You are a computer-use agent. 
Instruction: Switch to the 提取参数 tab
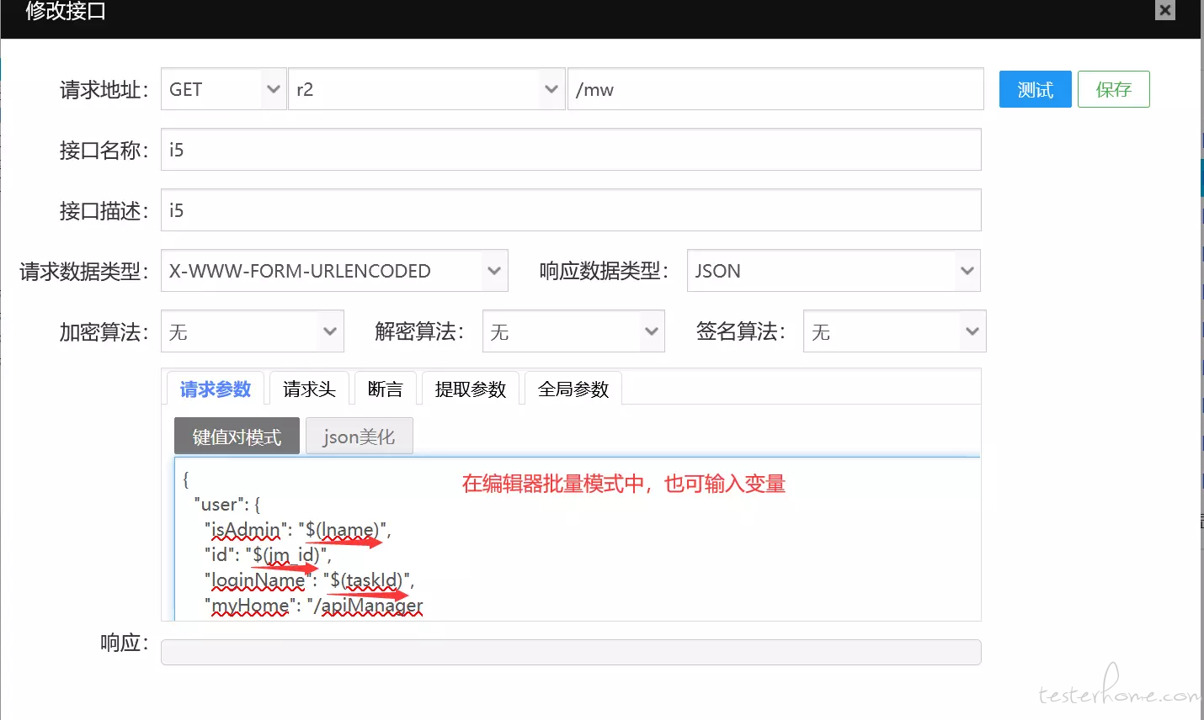(471, 389)
